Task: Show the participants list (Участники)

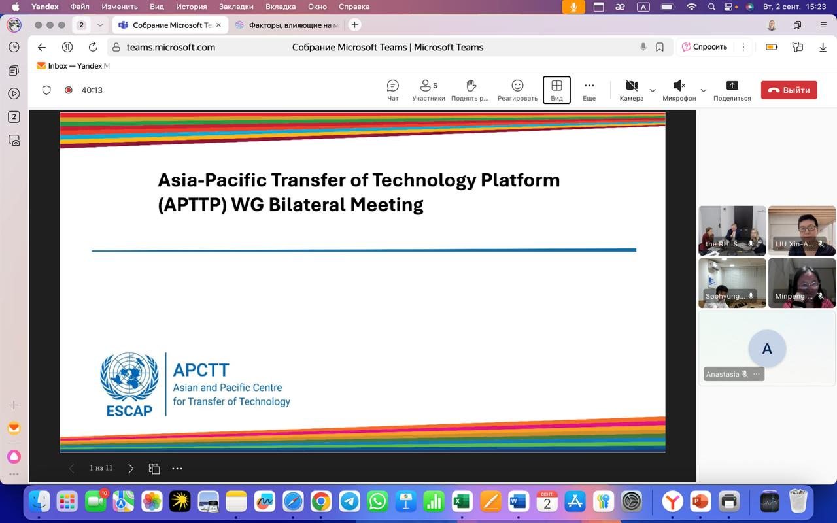Action: (x=428, y=90)
